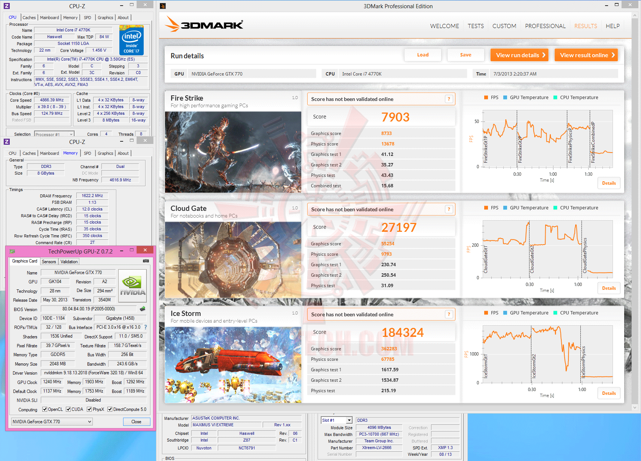
Task: Click the Ice Storm score 184324
Action: (403, 332)
